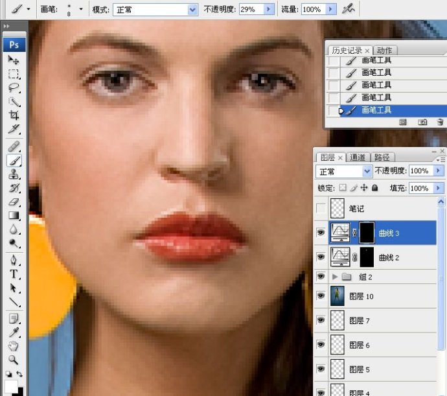Toggle lock position
This screenshot has width=447, height=396.
[364, 188]
